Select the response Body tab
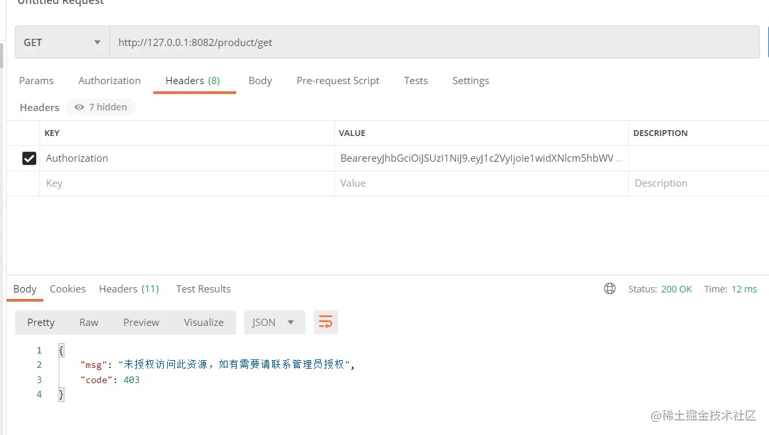 point(25,289)
